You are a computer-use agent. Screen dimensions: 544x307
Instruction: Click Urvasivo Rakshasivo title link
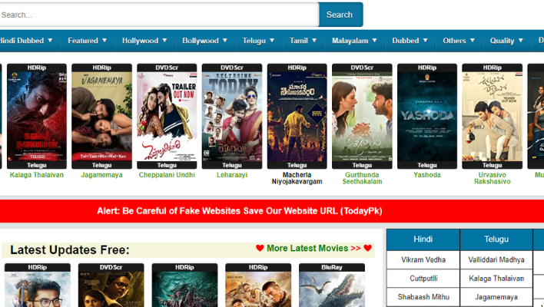coord(492,178)
